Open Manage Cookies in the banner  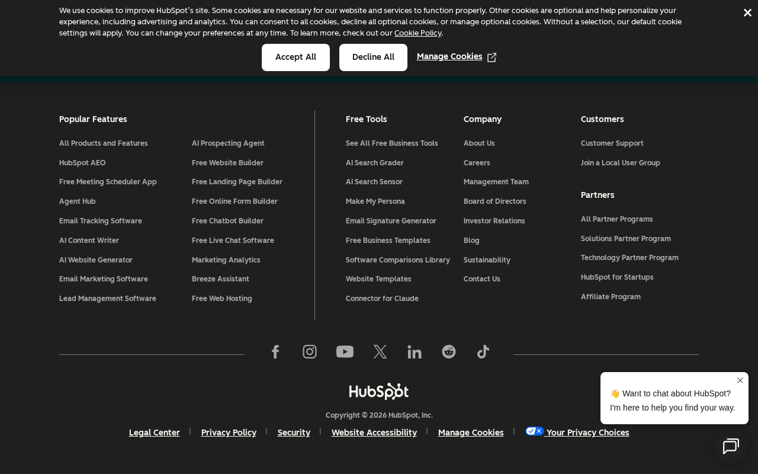[x=457, y=57]
